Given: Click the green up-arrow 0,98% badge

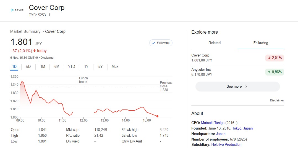Looking at the screenshot, I should point(275,72).
